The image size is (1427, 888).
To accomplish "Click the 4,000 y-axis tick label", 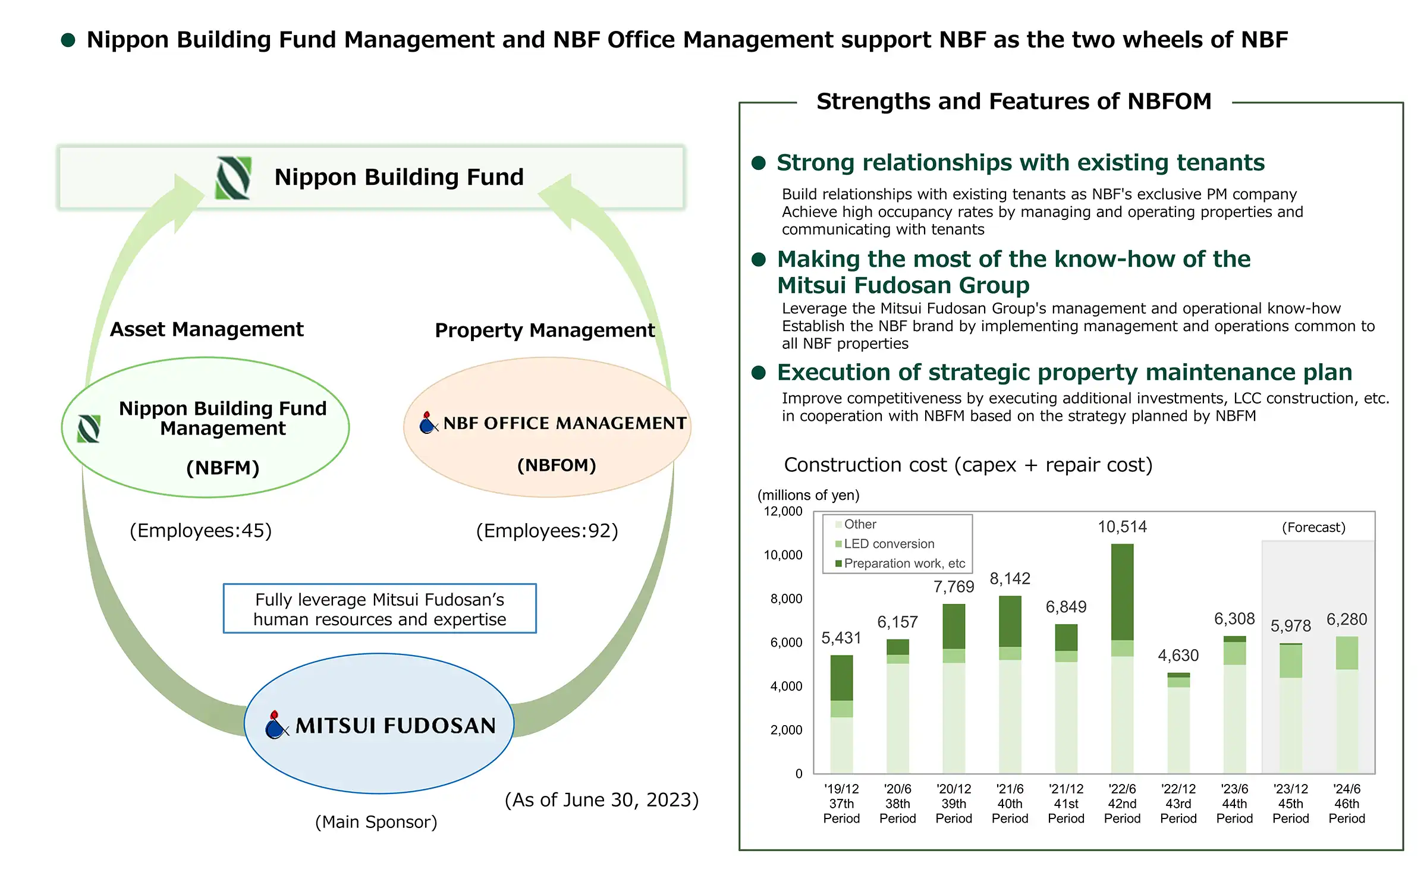I will (x=786, y=687).
